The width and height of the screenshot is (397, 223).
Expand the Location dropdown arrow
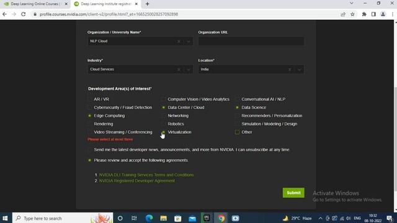pos(299,69)
